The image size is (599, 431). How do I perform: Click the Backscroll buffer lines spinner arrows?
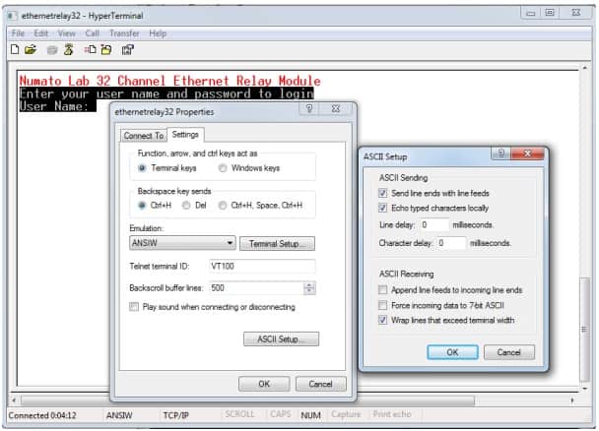(309, 287)
